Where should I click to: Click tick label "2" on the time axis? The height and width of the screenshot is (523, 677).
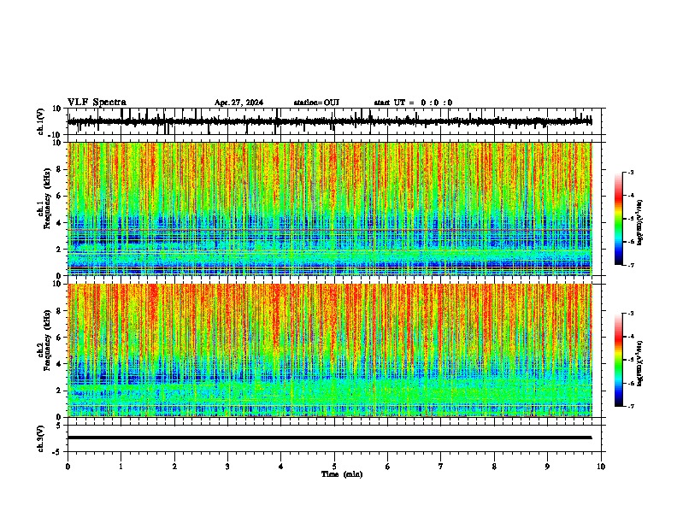[x=174, y=467]
